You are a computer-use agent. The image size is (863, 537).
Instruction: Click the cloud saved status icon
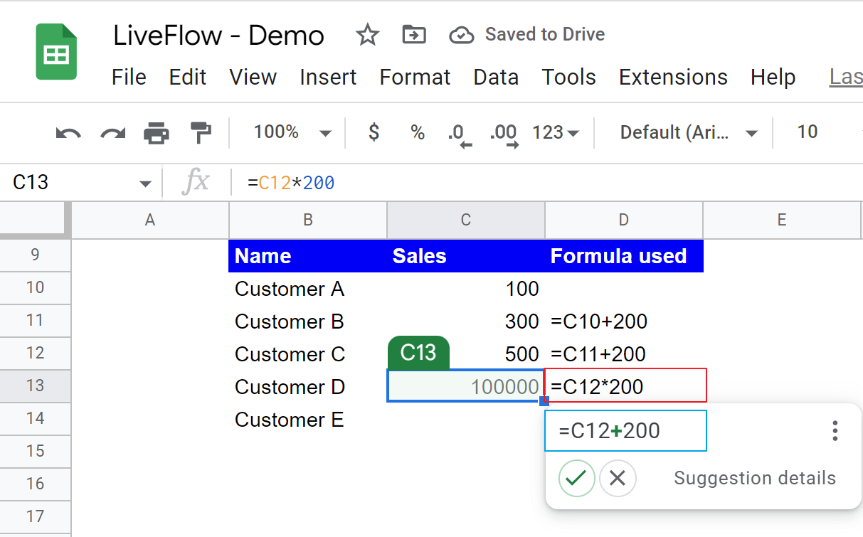(462, 35)
